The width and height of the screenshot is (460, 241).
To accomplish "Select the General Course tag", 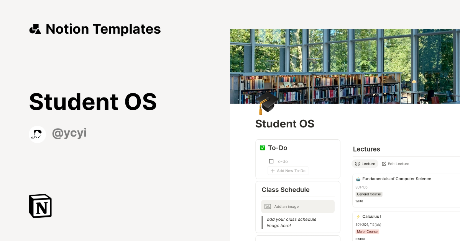I will pos(369,194).
